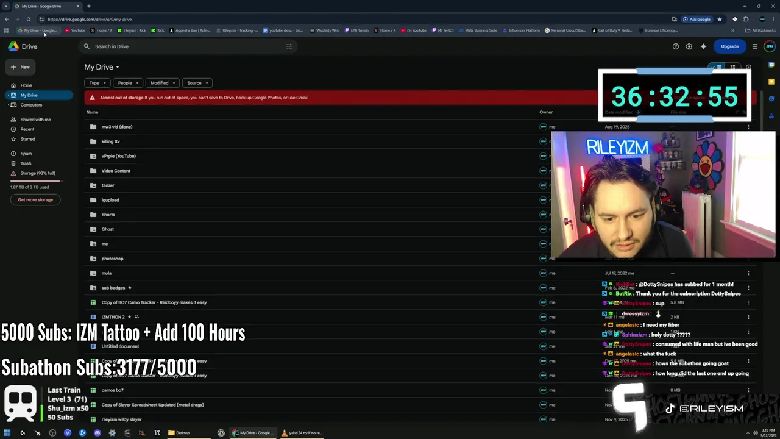Open Google apps grid launcher
Viewport: 780px width, 439px height.
[x=755, y=46]
